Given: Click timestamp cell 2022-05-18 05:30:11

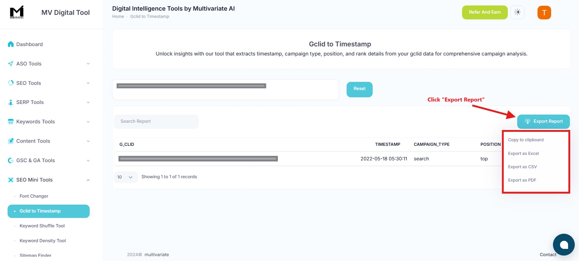Looking at the screenshot, I should [x=384, y=159].
